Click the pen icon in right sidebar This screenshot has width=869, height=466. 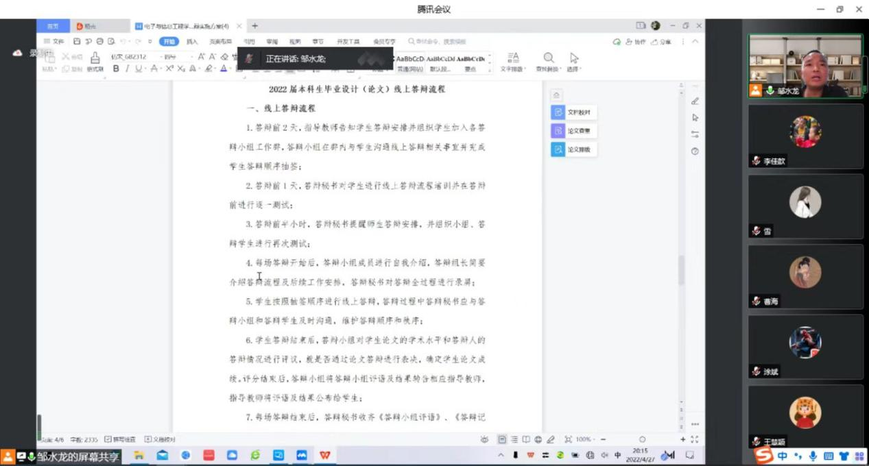(x=695, y=101)
